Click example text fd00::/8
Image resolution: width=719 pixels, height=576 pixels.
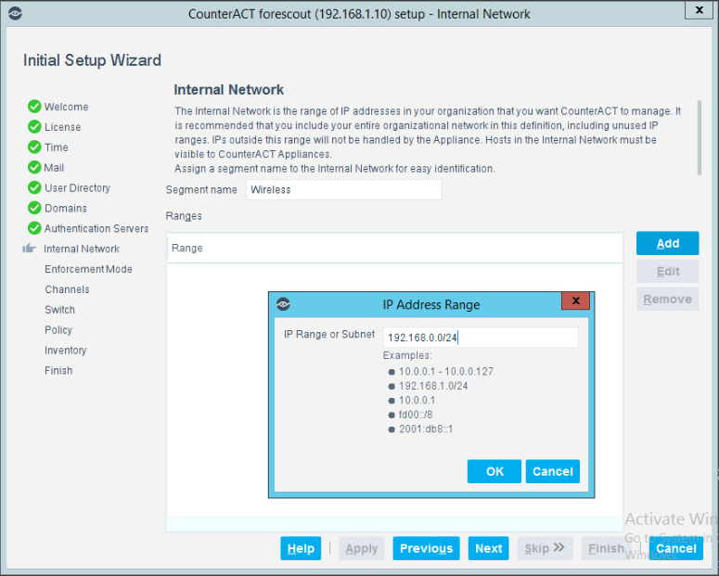click(x=416, y=415)
